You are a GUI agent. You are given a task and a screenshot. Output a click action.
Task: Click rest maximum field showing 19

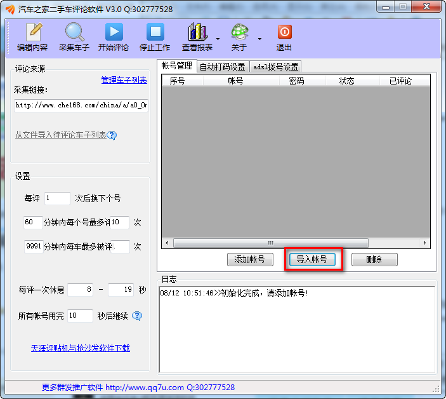tap(121, 290)
